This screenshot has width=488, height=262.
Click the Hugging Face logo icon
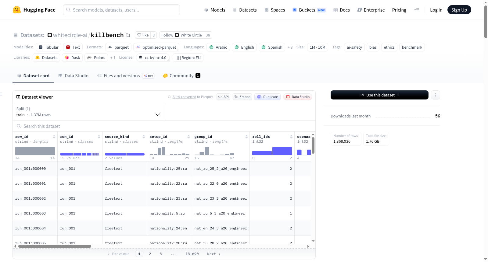pyautogui.click(x=17, y=10)
